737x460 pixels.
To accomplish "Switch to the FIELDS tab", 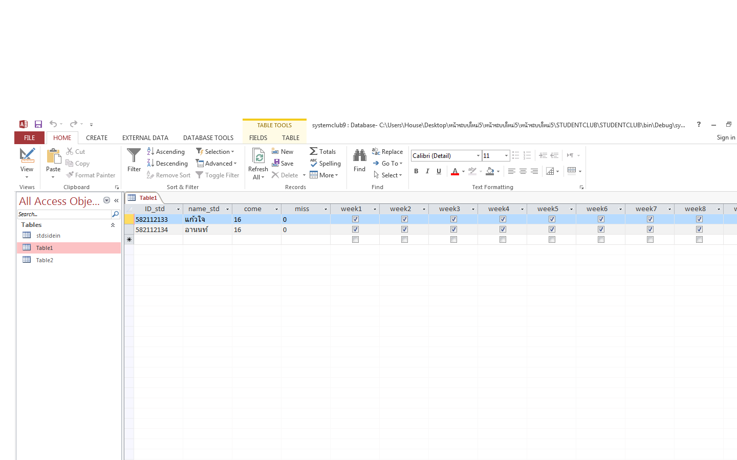I will click(258, 138).
